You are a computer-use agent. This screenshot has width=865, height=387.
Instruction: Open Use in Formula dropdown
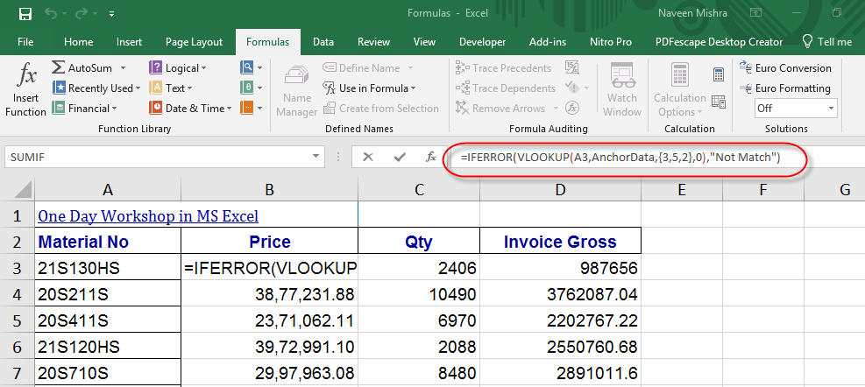point(370,88)
